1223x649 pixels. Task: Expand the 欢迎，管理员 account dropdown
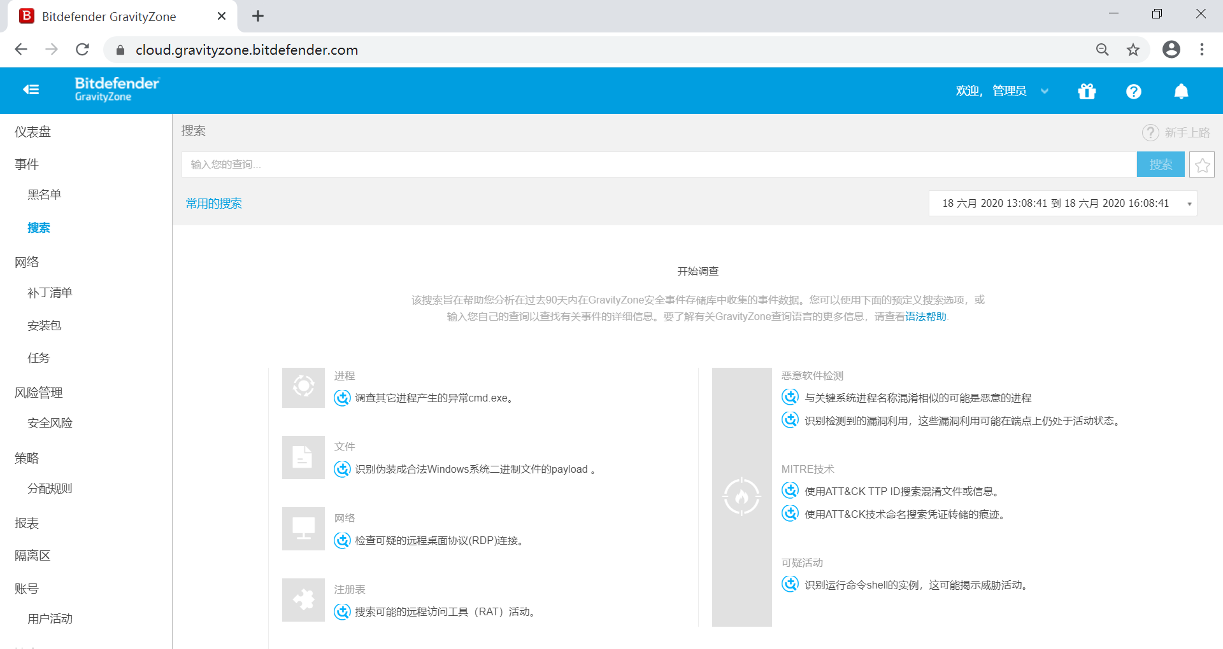[x=1002, y=92]
